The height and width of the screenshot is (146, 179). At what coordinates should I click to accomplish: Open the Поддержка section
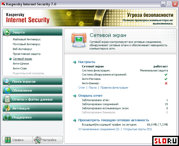point(32,117)
